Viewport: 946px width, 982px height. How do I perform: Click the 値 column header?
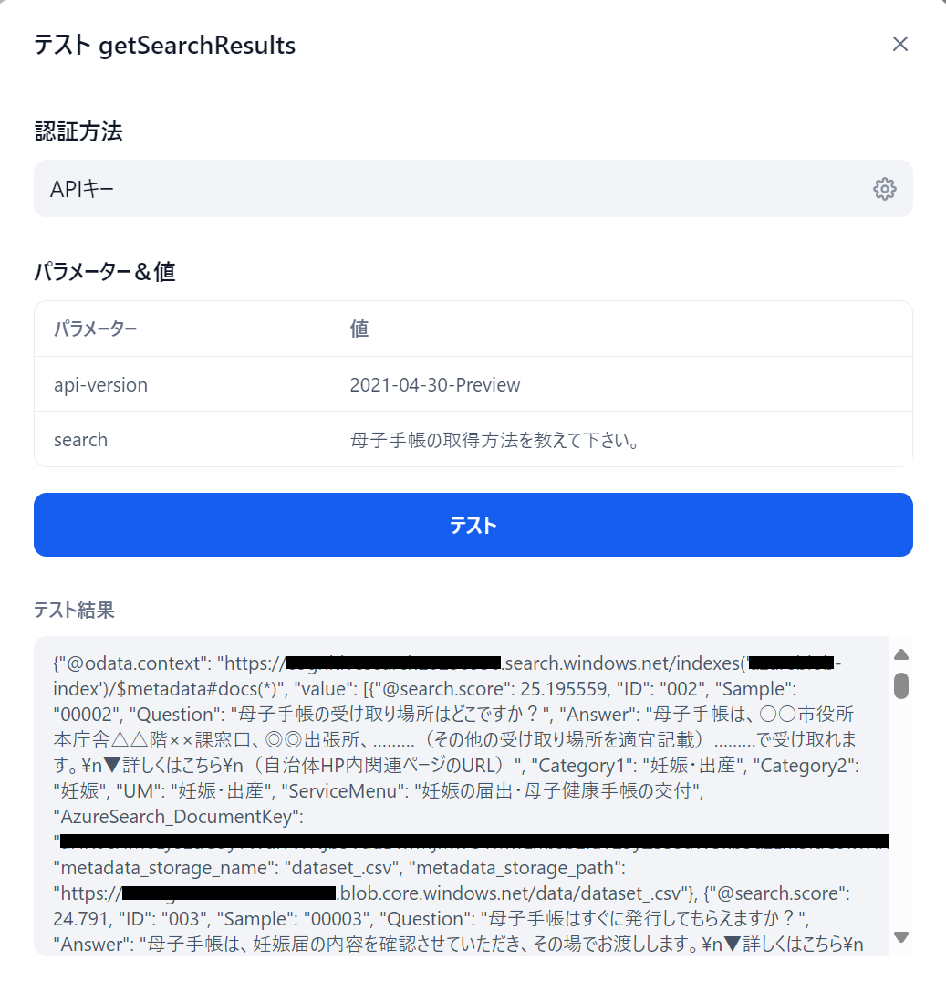[359, 329]
